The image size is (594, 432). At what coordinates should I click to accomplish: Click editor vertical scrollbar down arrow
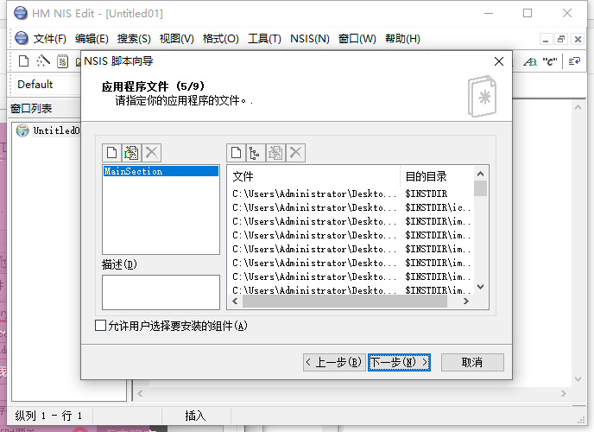578,379
